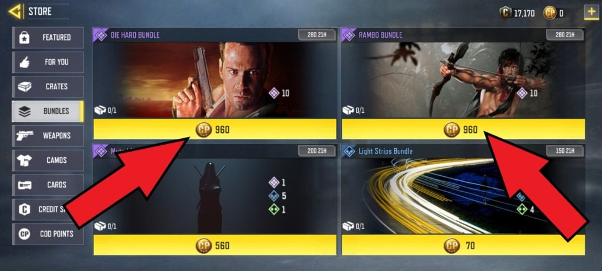Buy Light Strips Bundle for 70 CP

coord(463,245)
